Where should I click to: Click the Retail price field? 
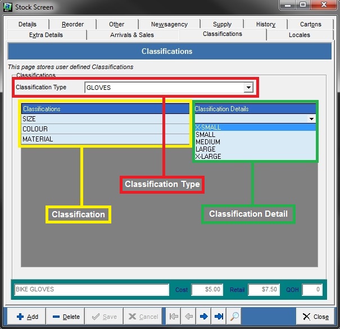pos(263,290)
